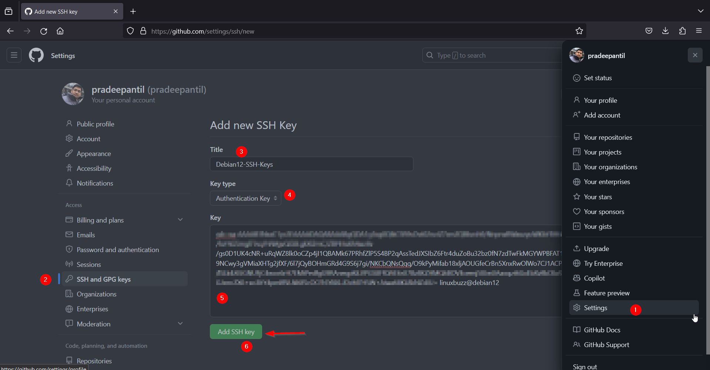List all tabs dropdown arrow
710x370 pixels.
[x=700, y=11]
